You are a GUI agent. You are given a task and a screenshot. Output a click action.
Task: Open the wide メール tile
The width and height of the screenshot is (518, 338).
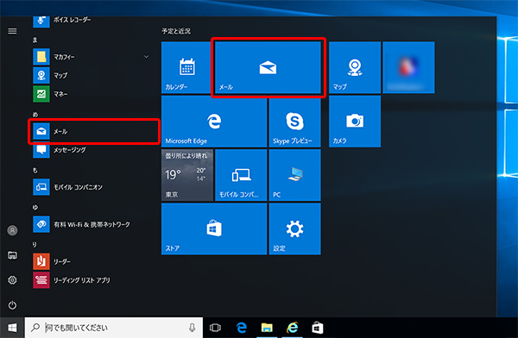coord(268,67)
